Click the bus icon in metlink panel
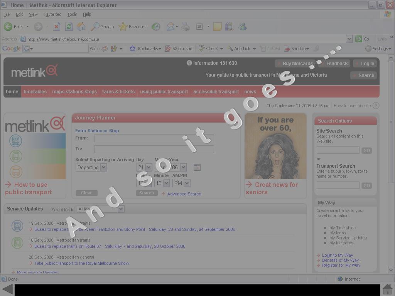 point(15,172)
